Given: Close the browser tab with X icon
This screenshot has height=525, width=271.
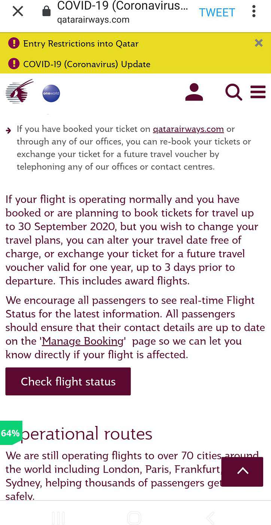Looking at the screenshot, I should pos(18,12).
